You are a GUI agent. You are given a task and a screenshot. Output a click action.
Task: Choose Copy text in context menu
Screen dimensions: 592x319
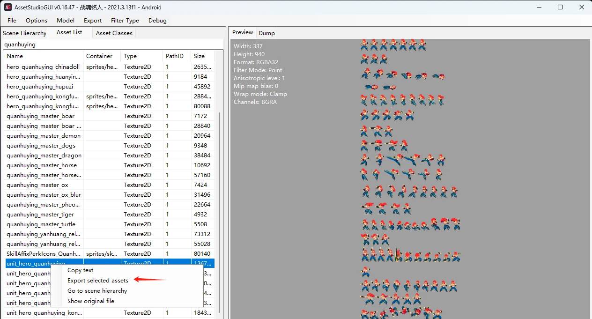80,270
